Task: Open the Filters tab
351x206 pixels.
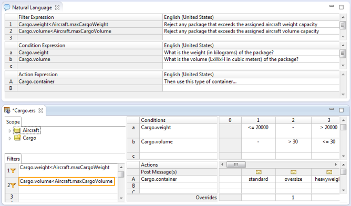Action: [x=13, y=159]
